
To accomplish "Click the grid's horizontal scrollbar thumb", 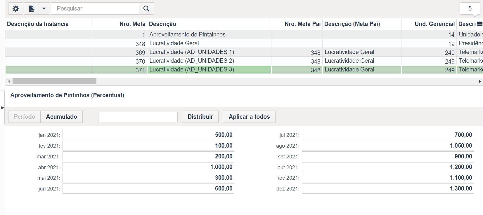I will [54, 81].
